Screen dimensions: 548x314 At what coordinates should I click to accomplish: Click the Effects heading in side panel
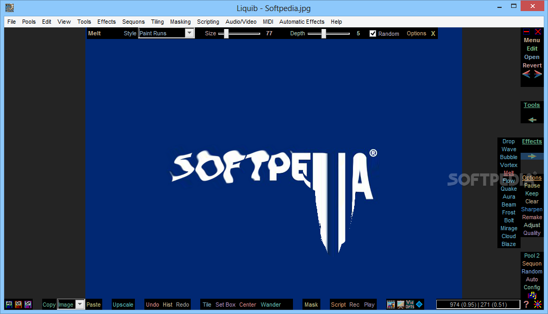(532, 141)
